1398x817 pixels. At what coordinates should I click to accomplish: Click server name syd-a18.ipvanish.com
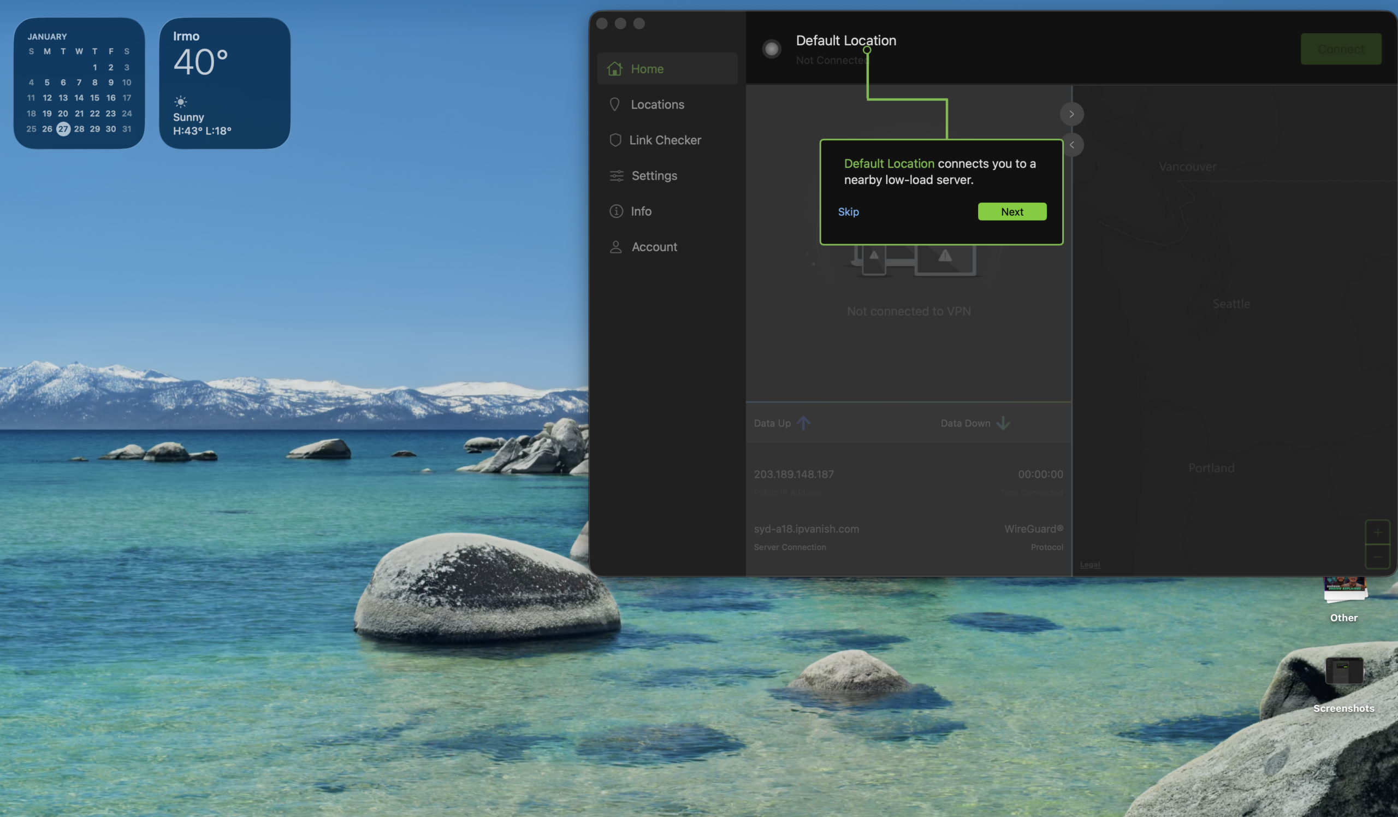point(806,529)
